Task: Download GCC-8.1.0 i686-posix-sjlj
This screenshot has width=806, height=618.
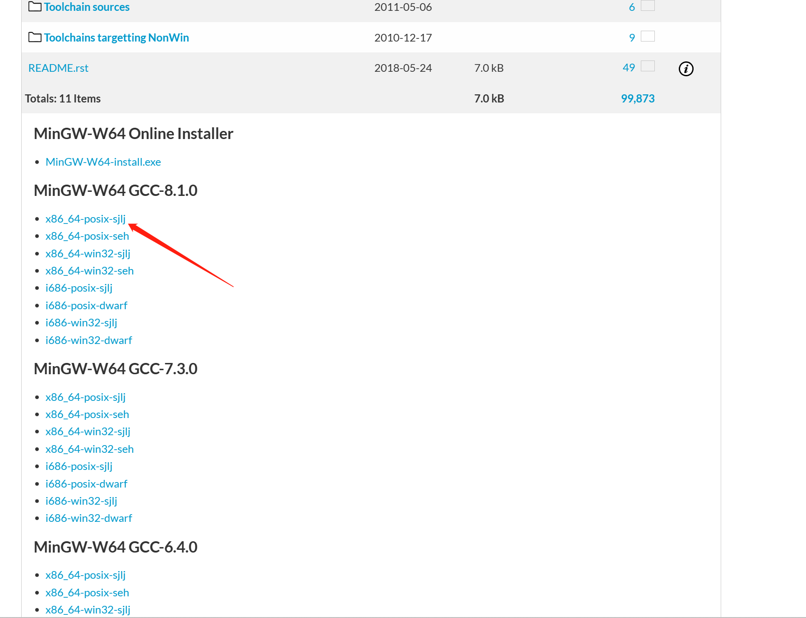Action: pos(79,288)
